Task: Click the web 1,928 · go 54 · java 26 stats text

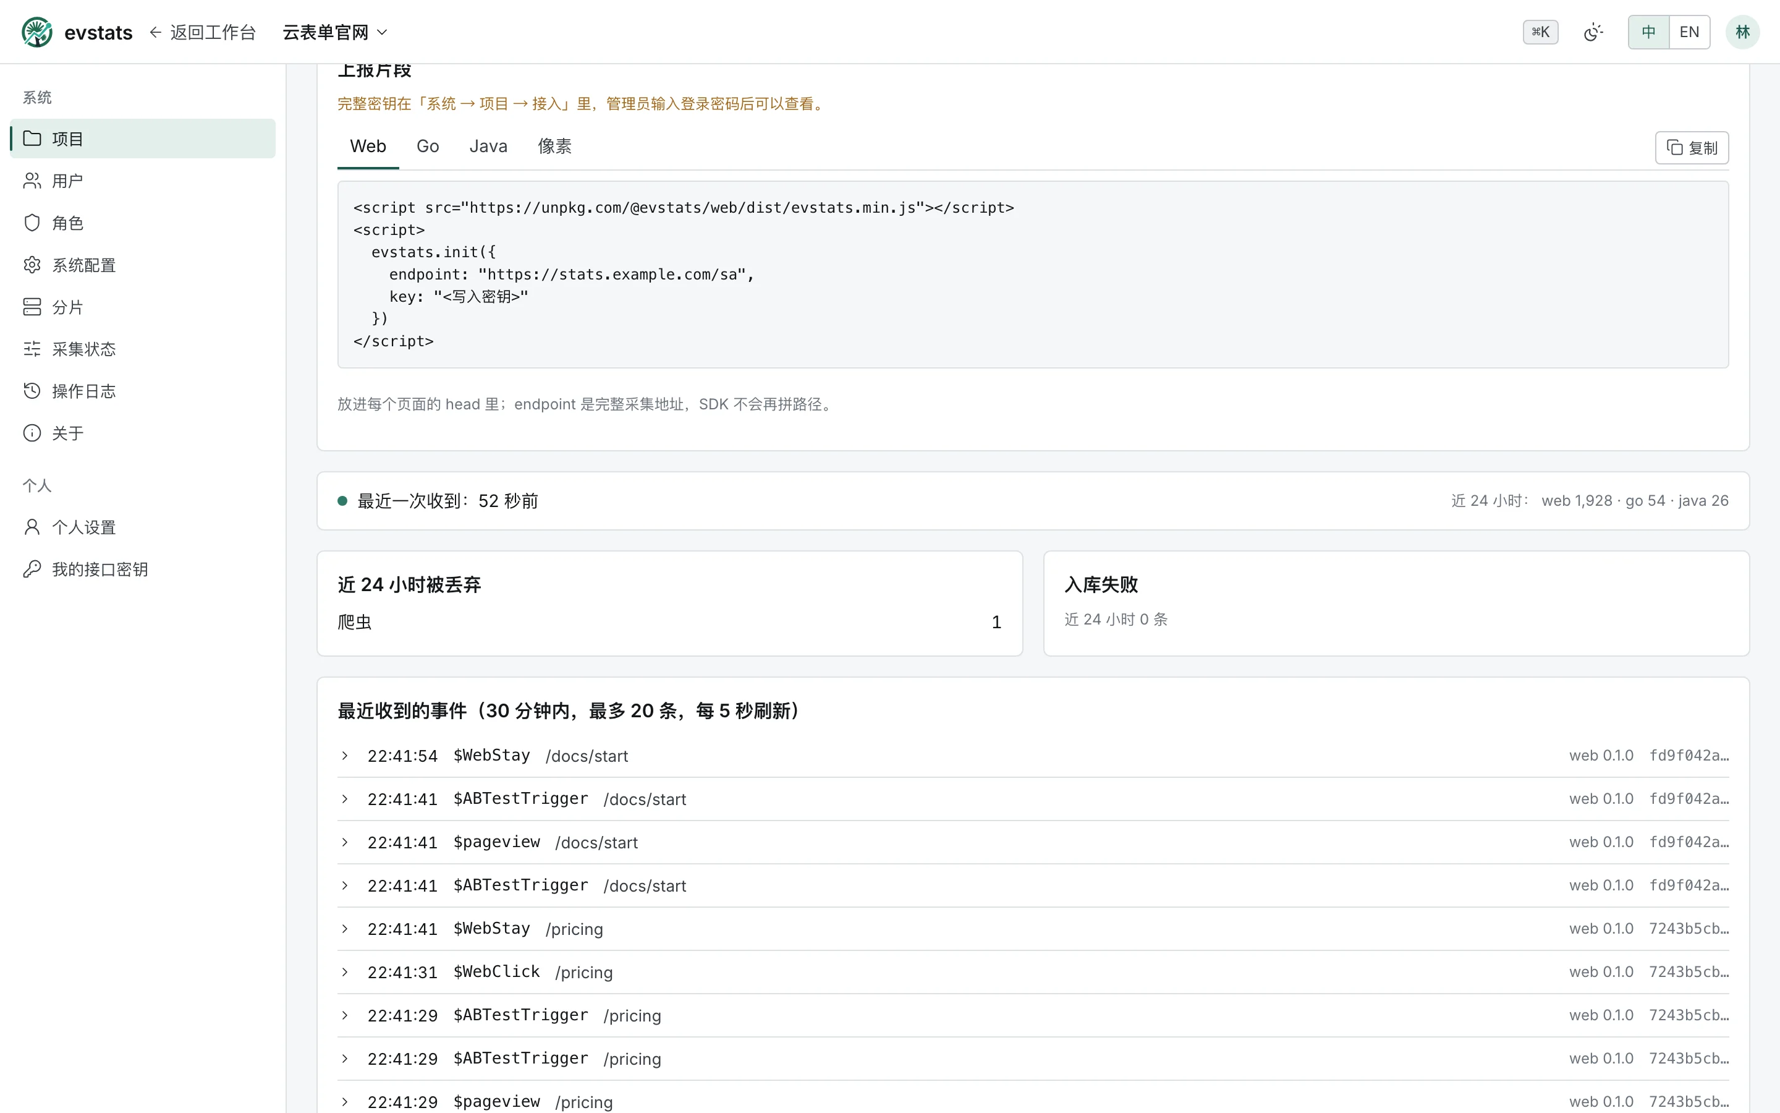Action: click(1634, 501)
